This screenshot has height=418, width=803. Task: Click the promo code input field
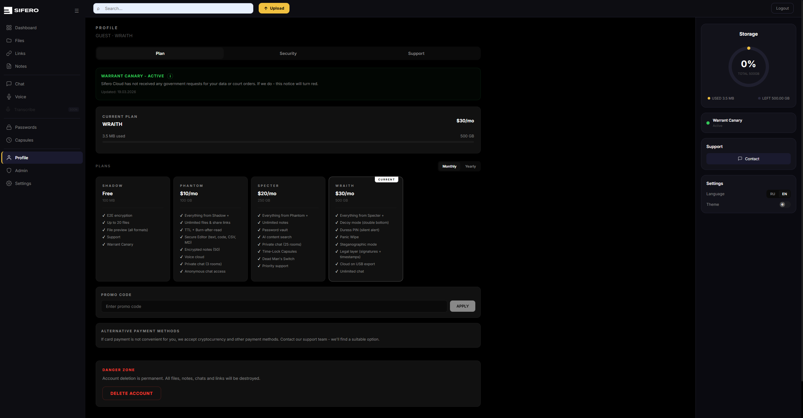click(x=274, y=306)
